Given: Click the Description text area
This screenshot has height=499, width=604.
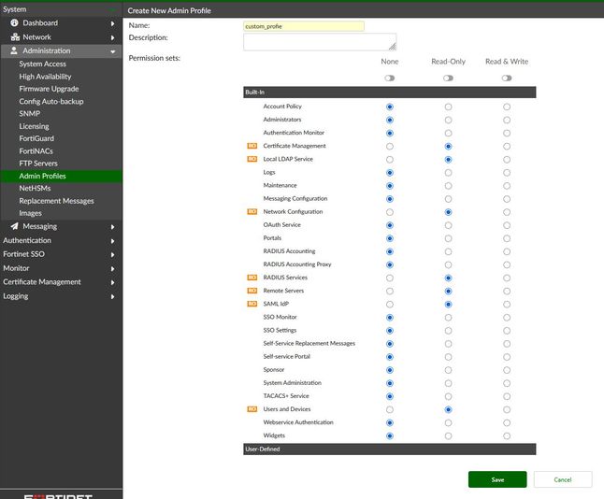Looking at the screenshot, I should pyautogui.click(x=320, y=42).
